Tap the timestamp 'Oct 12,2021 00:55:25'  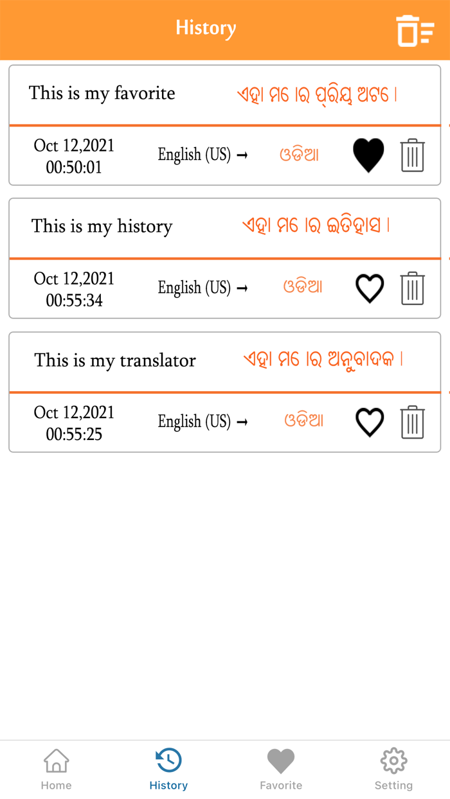[x=75, y=422]
